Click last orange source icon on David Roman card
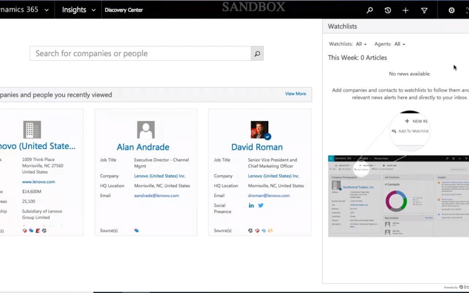Screen dimensions: 469x293 [x=270, y=230]
